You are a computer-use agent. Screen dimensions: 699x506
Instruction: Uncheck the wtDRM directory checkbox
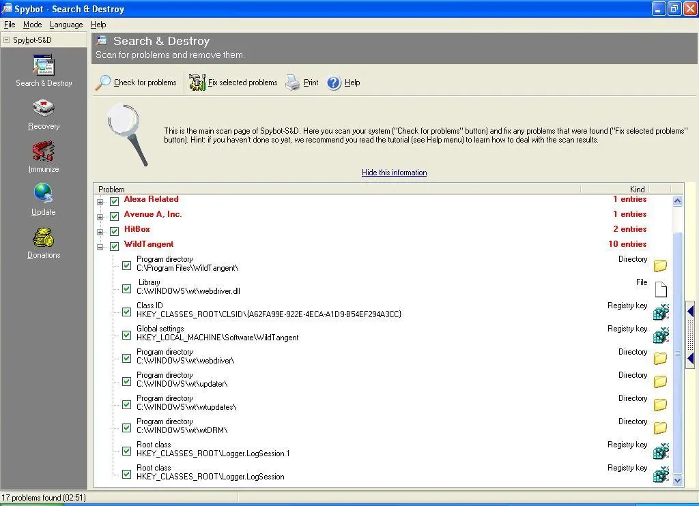(x=126, y=428)
